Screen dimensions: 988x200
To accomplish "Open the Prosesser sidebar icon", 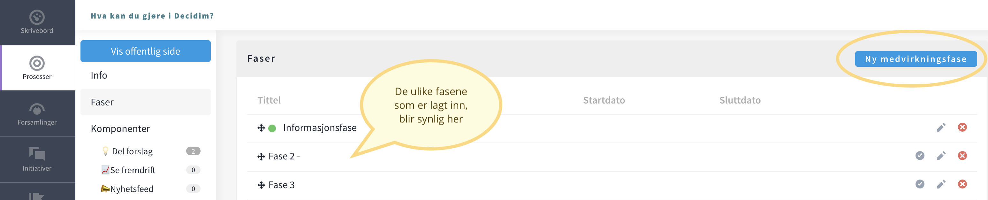I will 37,63.
